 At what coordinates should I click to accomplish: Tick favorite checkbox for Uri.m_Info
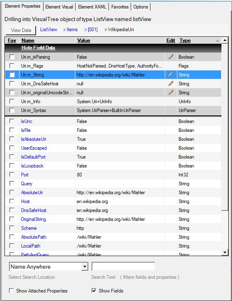pos(12,102)
